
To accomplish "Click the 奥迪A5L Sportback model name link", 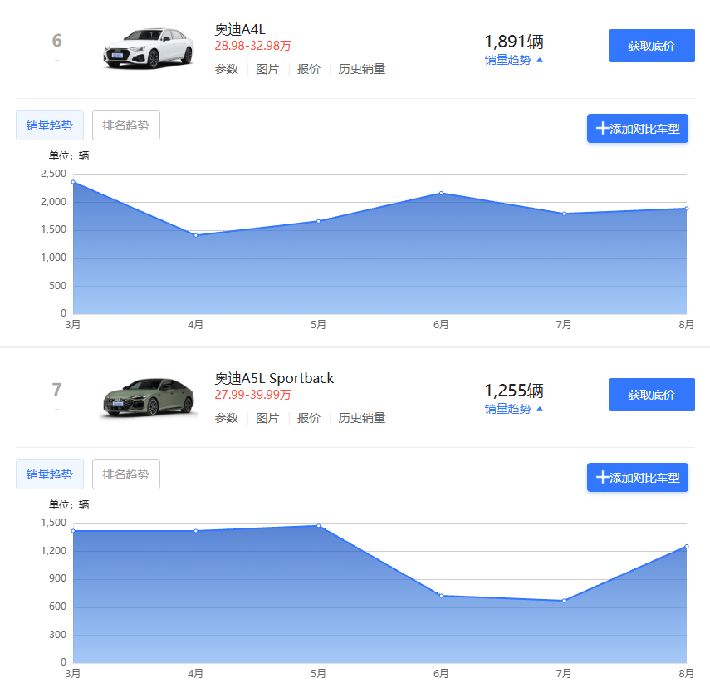I will click(274, 378).
